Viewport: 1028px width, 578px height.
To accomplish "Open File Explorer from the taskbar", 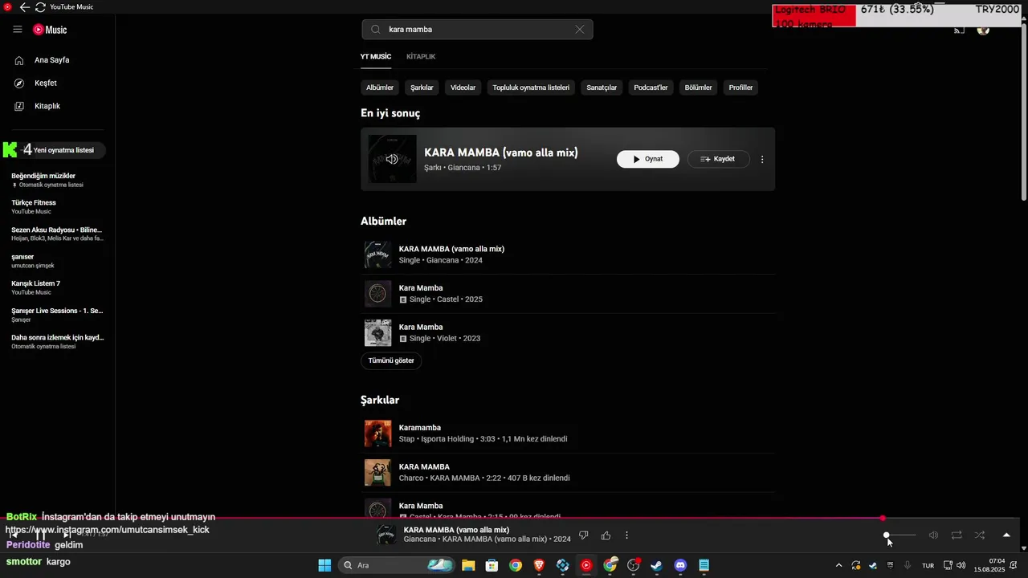I will point(468,565).
